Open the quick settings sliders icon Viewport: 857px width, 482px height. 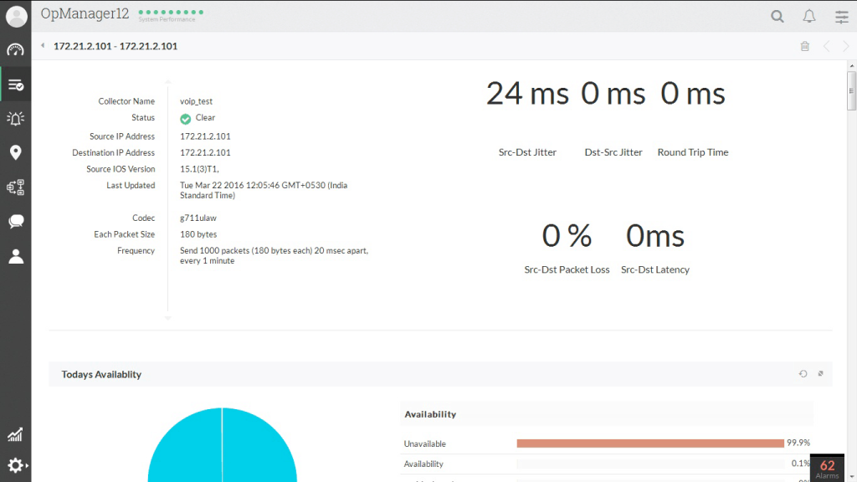click(x=841, y=16)
